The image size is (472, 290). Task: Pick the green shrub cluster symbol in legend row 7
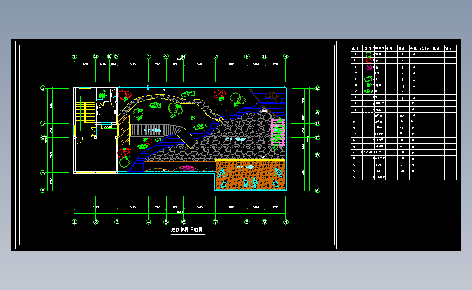(368, 91)
